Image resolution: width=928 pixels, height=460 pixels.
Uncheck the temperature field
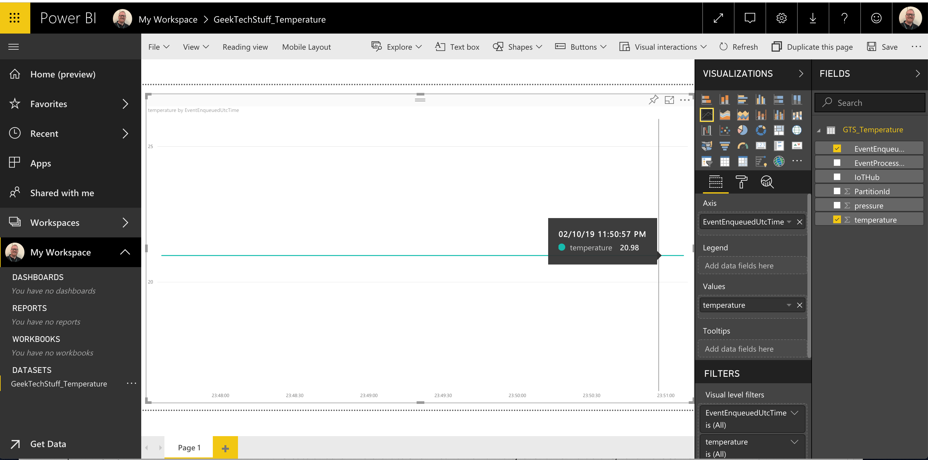point(837,219)
